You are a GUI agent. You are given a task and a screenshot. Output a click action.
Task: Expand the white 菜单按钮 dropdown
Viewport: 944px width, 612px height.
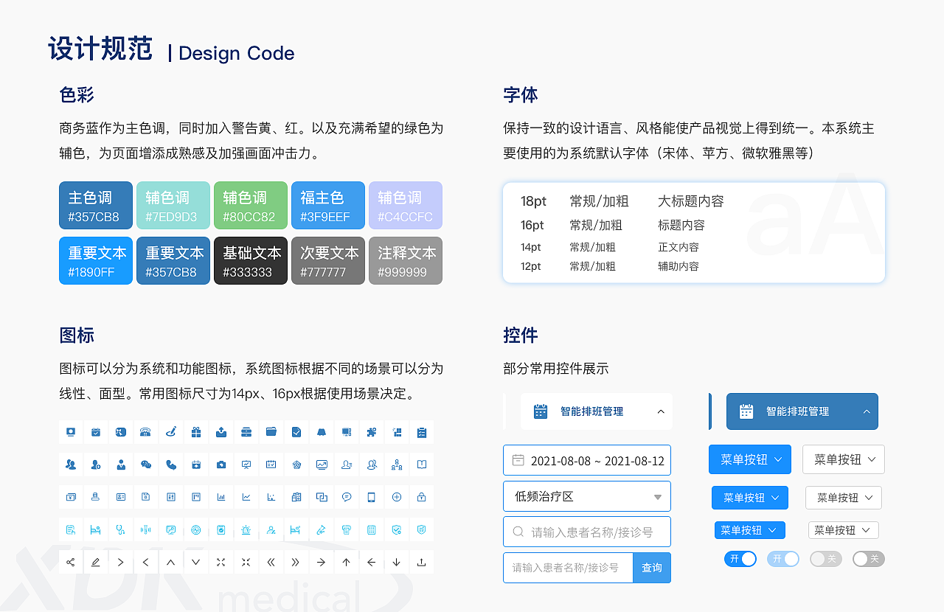[x=843, y=459]
